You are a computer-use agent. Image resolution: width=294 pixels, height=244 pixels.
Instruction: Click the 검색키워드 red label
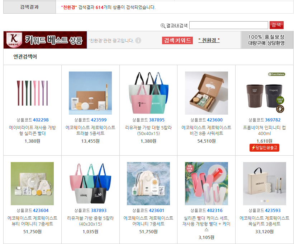177,40
